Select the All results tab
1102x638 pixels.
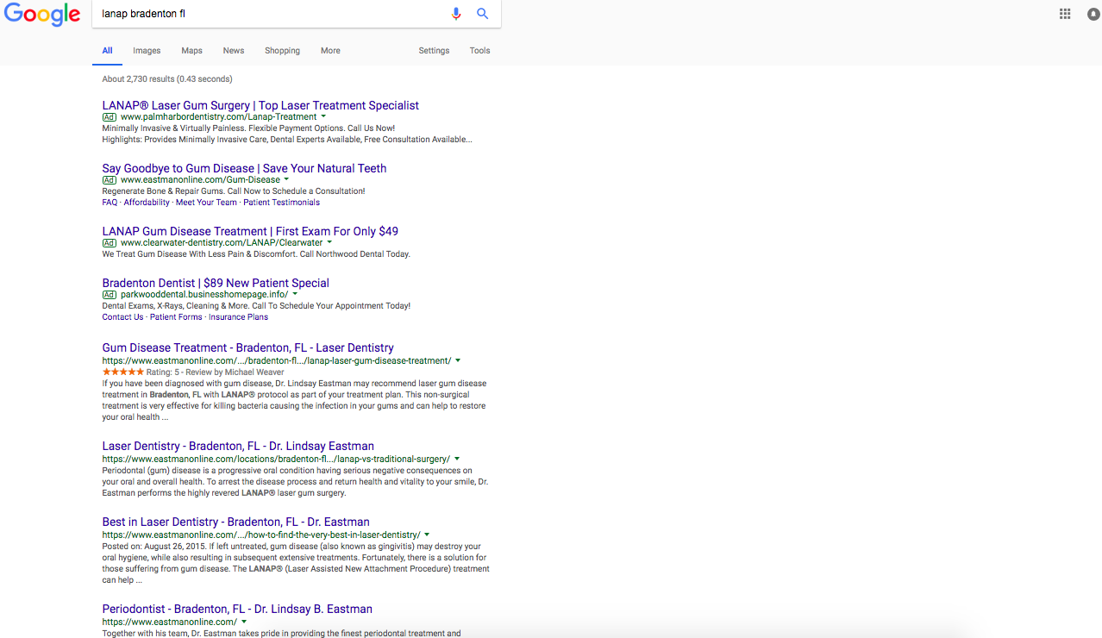[x=107, y=51]
